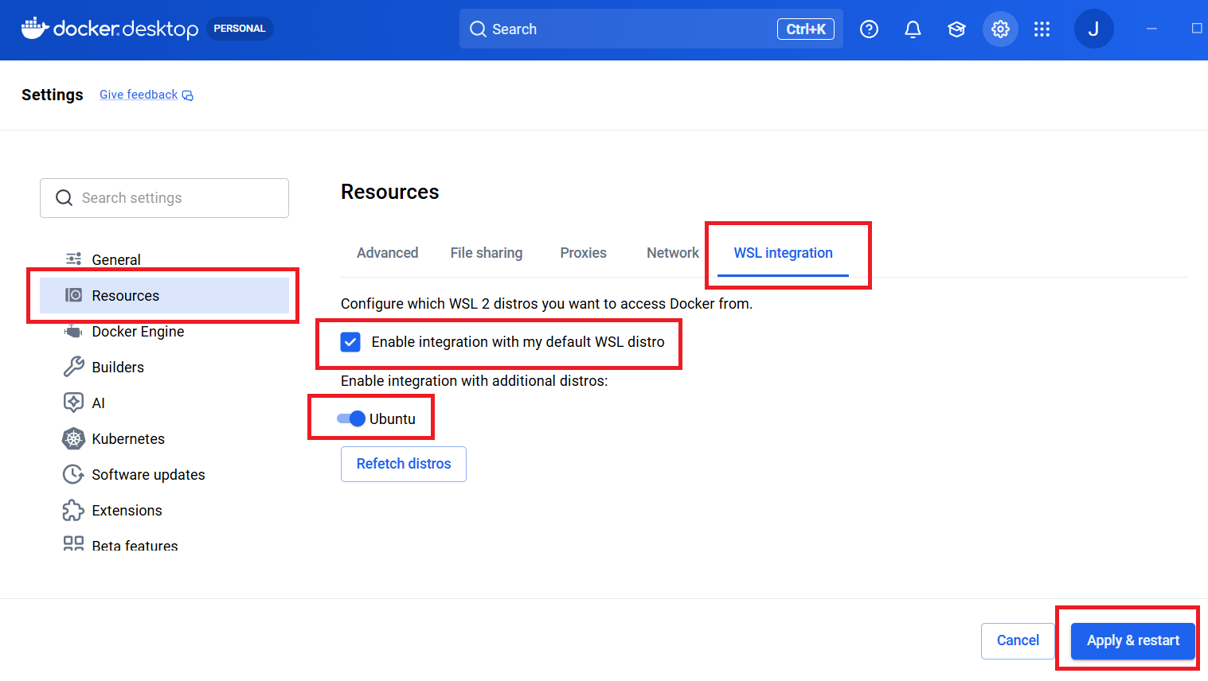Viewport: 1208px width, 681px height.
Task: Click the Resources disk icon
Action: click(x=73, y=295)
